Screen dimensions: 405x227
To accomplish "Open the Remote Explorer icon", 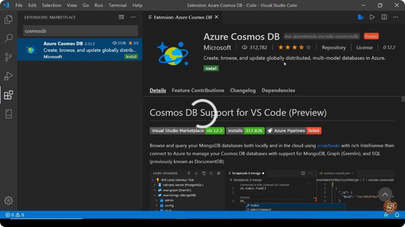I will (x=8, y=114).
